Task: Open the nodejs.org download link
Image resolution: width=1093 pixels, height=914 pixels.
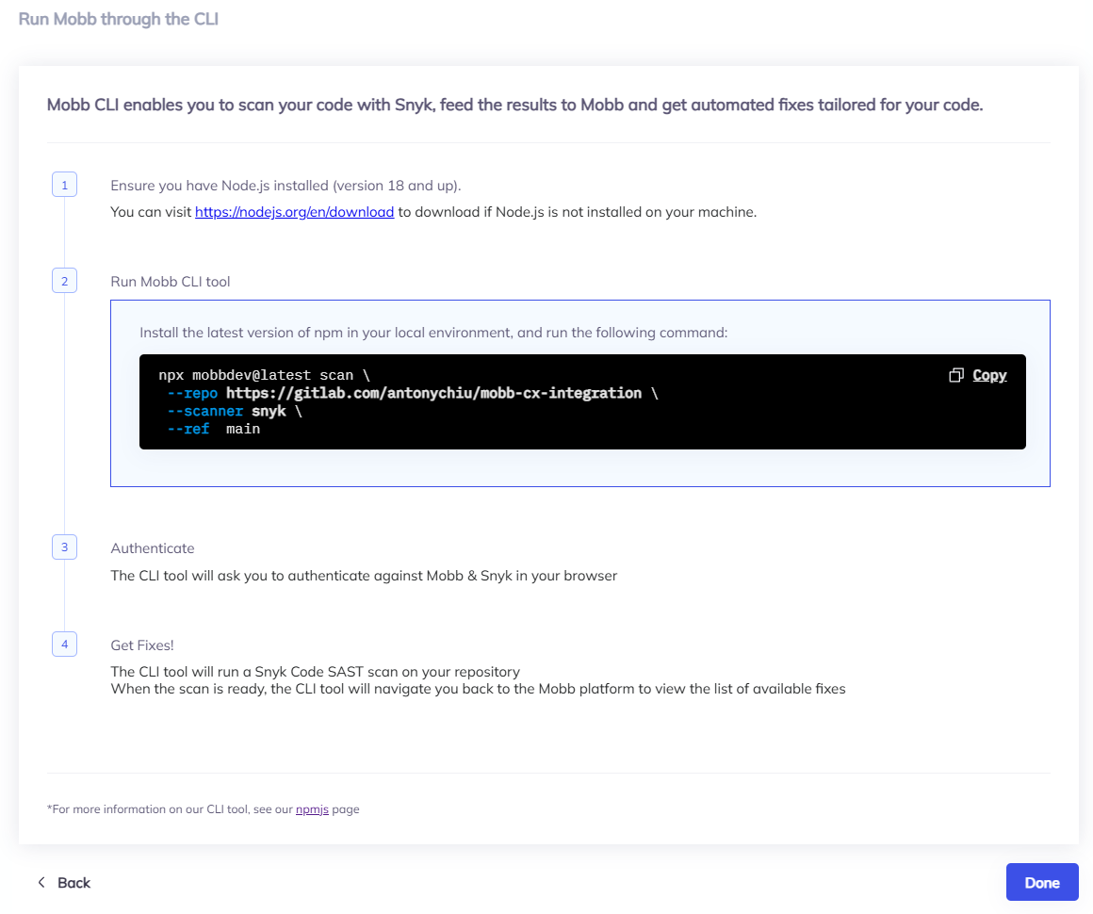Action: click(x=294, y=212)
